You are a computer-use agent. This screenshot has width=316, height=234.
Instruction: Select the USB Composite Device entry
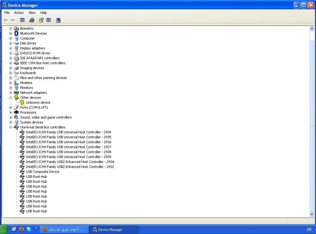[x=42, y=172]
